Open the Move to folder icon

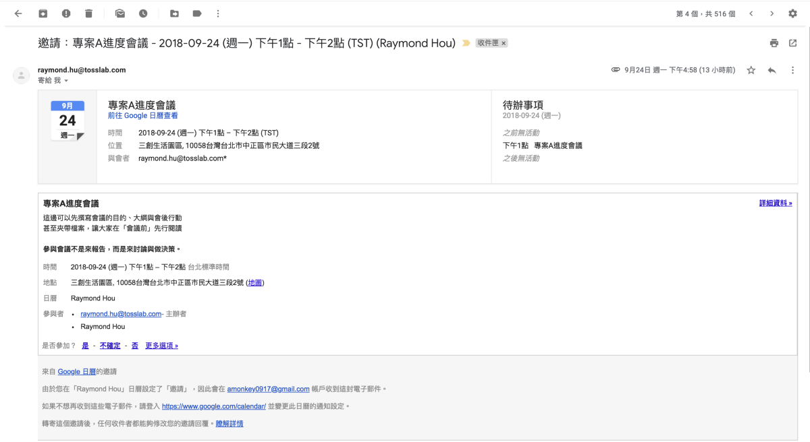174,13
